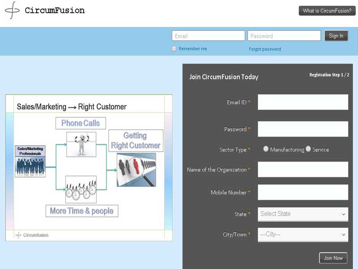Toggle the Remember me checkbox
Viewport: 358px width, 269px height.
(174, 49)
